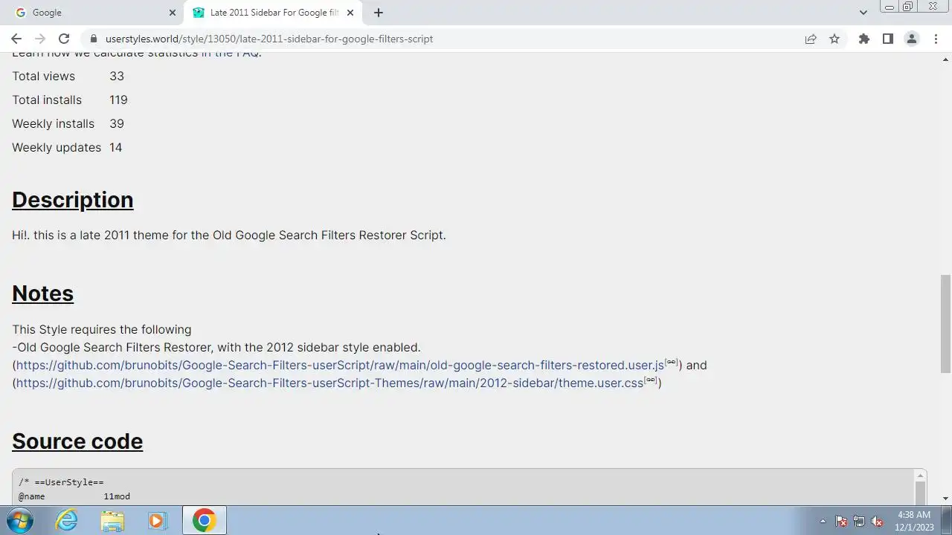Click the page vertical scrollbar thumb
Image resolution: width=952 pixels, height=535 pixels.
945,323
